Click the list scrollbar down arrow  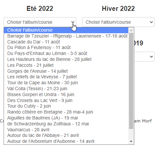point(131,141)
